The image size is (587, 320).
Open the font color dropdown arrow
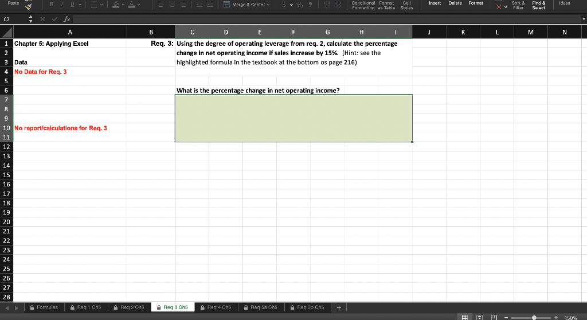(139, 5)
